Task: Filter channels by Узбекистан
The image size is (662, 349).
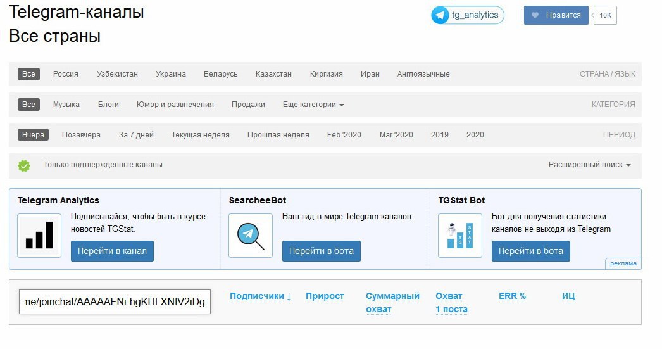Action: [117, 74]
